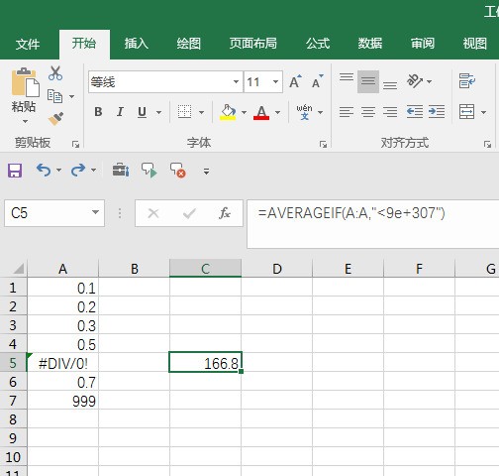Open the Copy options arrow
This screenshot has width=499, height=476.
point(71,97)
